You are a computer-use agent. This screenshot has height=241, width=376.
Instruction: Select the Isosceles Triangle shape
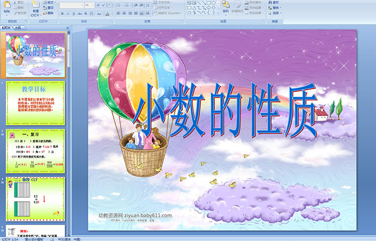click(x=194, y=8)
